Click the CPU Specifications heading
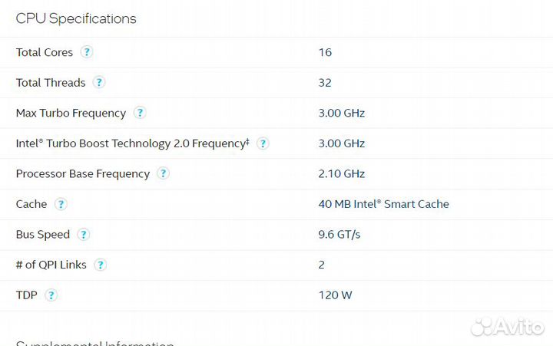The width and height of the screenshot is (553, 346). pyautogui.click(x=76, y=18)
